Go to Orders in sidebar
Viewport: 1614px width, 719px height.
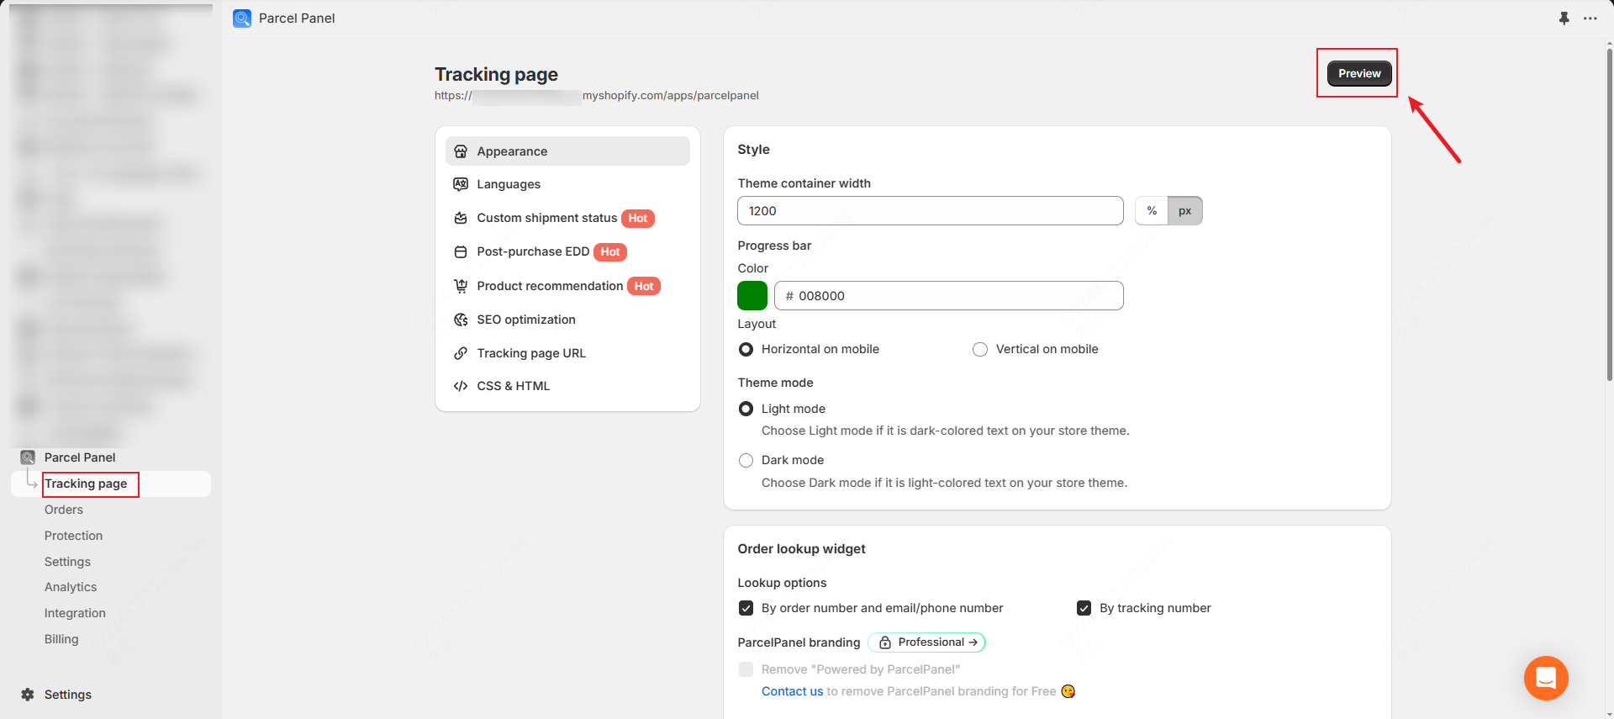[x=64, y=510]
